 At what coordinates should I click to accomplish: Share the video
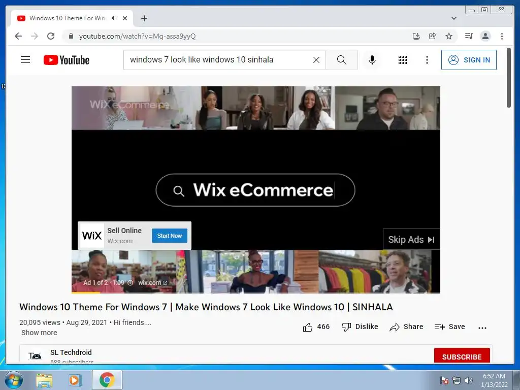406,327
